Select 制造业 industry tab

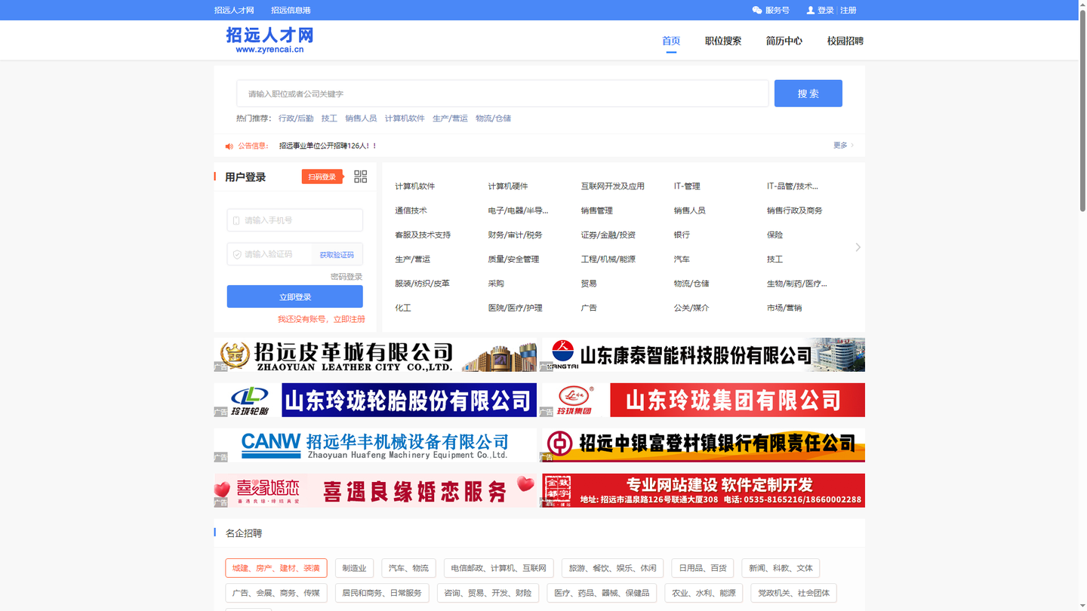click(354, 568)
